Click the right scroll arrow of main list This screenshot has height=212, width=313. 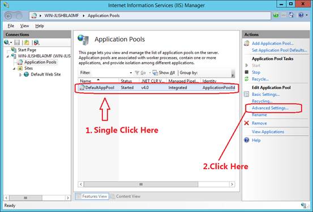232,184
